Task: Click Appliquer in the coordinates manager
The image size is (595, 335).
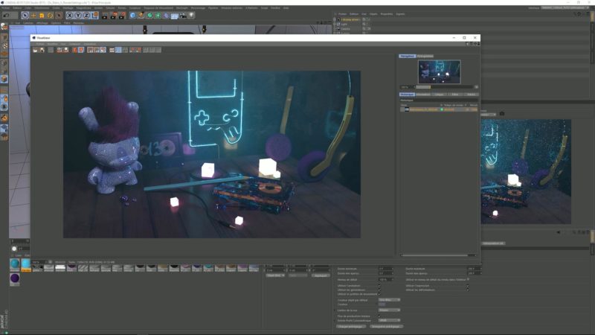Action: 321,275
